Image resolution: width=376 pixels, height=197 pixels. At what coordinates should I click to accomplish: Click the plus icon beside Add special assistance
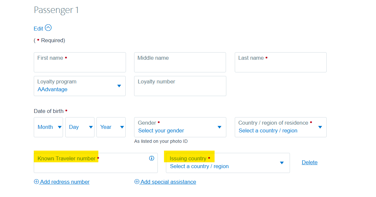(137, 182)
